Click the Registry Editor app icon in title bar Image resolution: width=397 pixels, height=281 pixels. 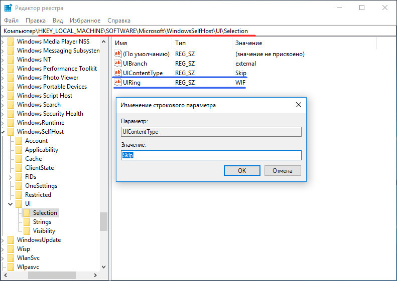coord(8,8)
